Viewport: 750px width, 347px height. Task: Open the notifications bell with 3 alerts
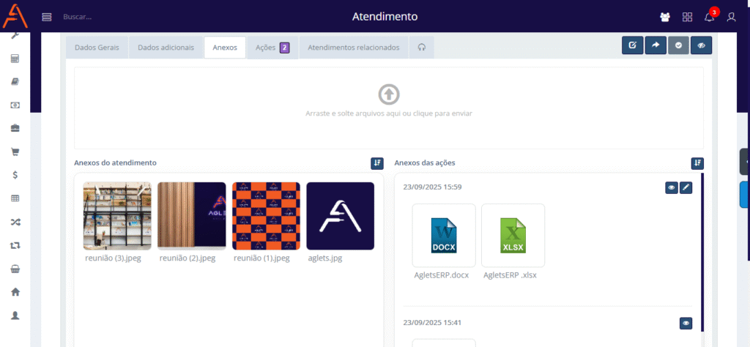click(709, 17)
